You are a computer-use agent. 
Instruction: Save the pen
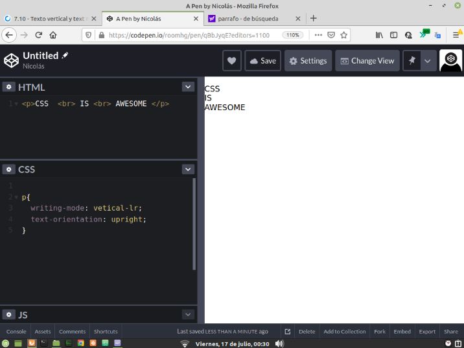262,61
